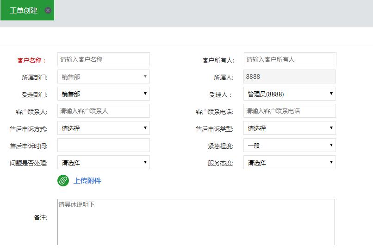The width and height of the screenshot is (373, 248).
Task: Open the 售后申诉方式 dropdown
Action: point(104,128)
